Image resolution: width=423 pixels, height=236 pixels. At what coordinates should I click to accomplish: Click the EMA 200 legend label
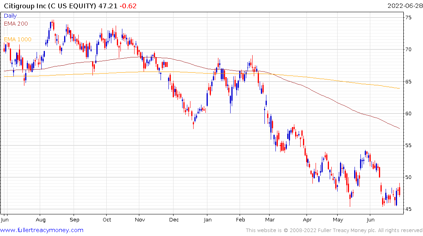tap(16, 24)
